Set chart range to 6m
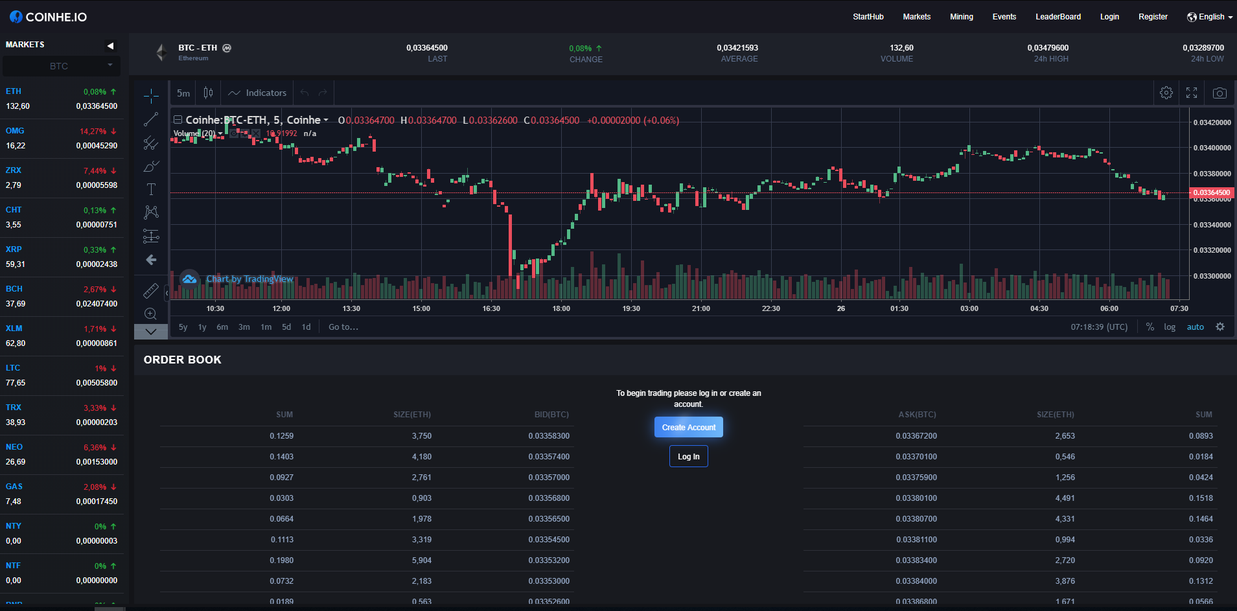 (x=222, y=327)
